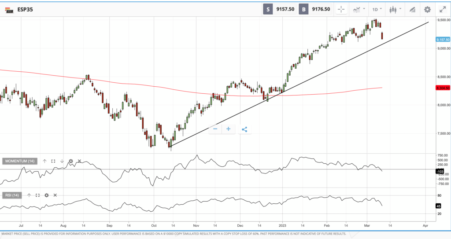The image size is (451, 239).
Task: Move the RSI panel up
Action: (29, 195)
